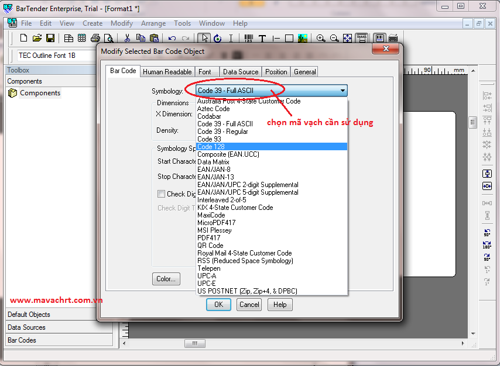Open the Bar Codes toolbox pane
The width and height of the screenshot is (500, 366).
[59, 340]
